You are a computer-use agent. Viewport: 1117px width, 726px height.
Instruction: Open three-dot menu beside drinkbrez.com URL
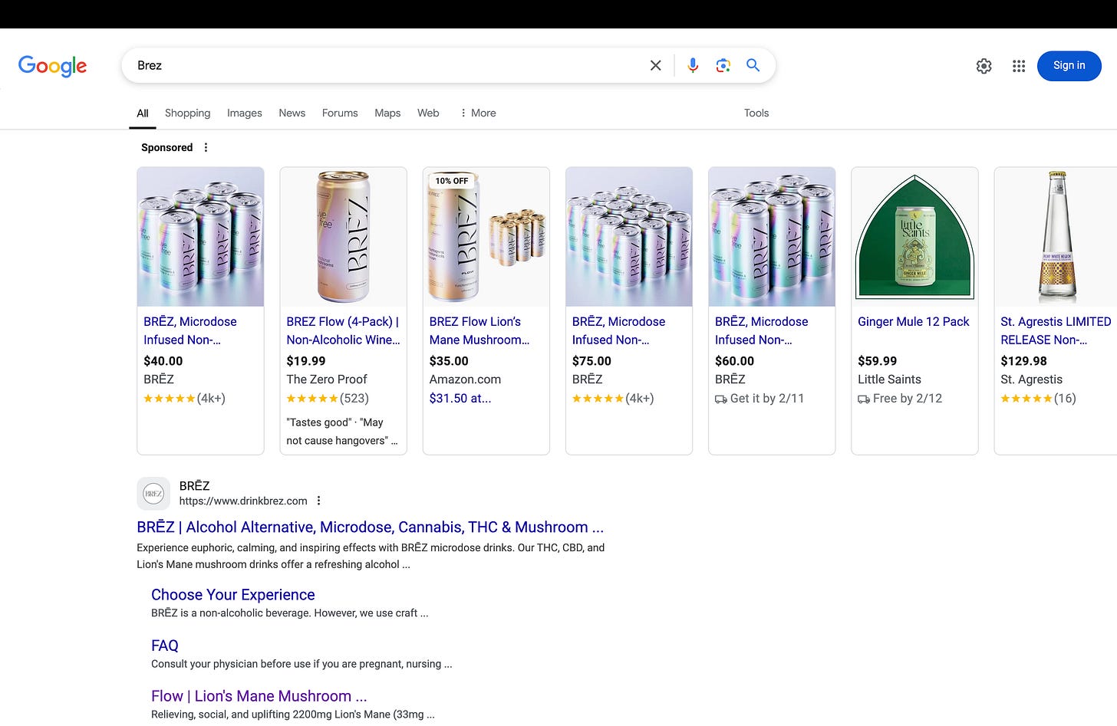(x=318, y=501)
